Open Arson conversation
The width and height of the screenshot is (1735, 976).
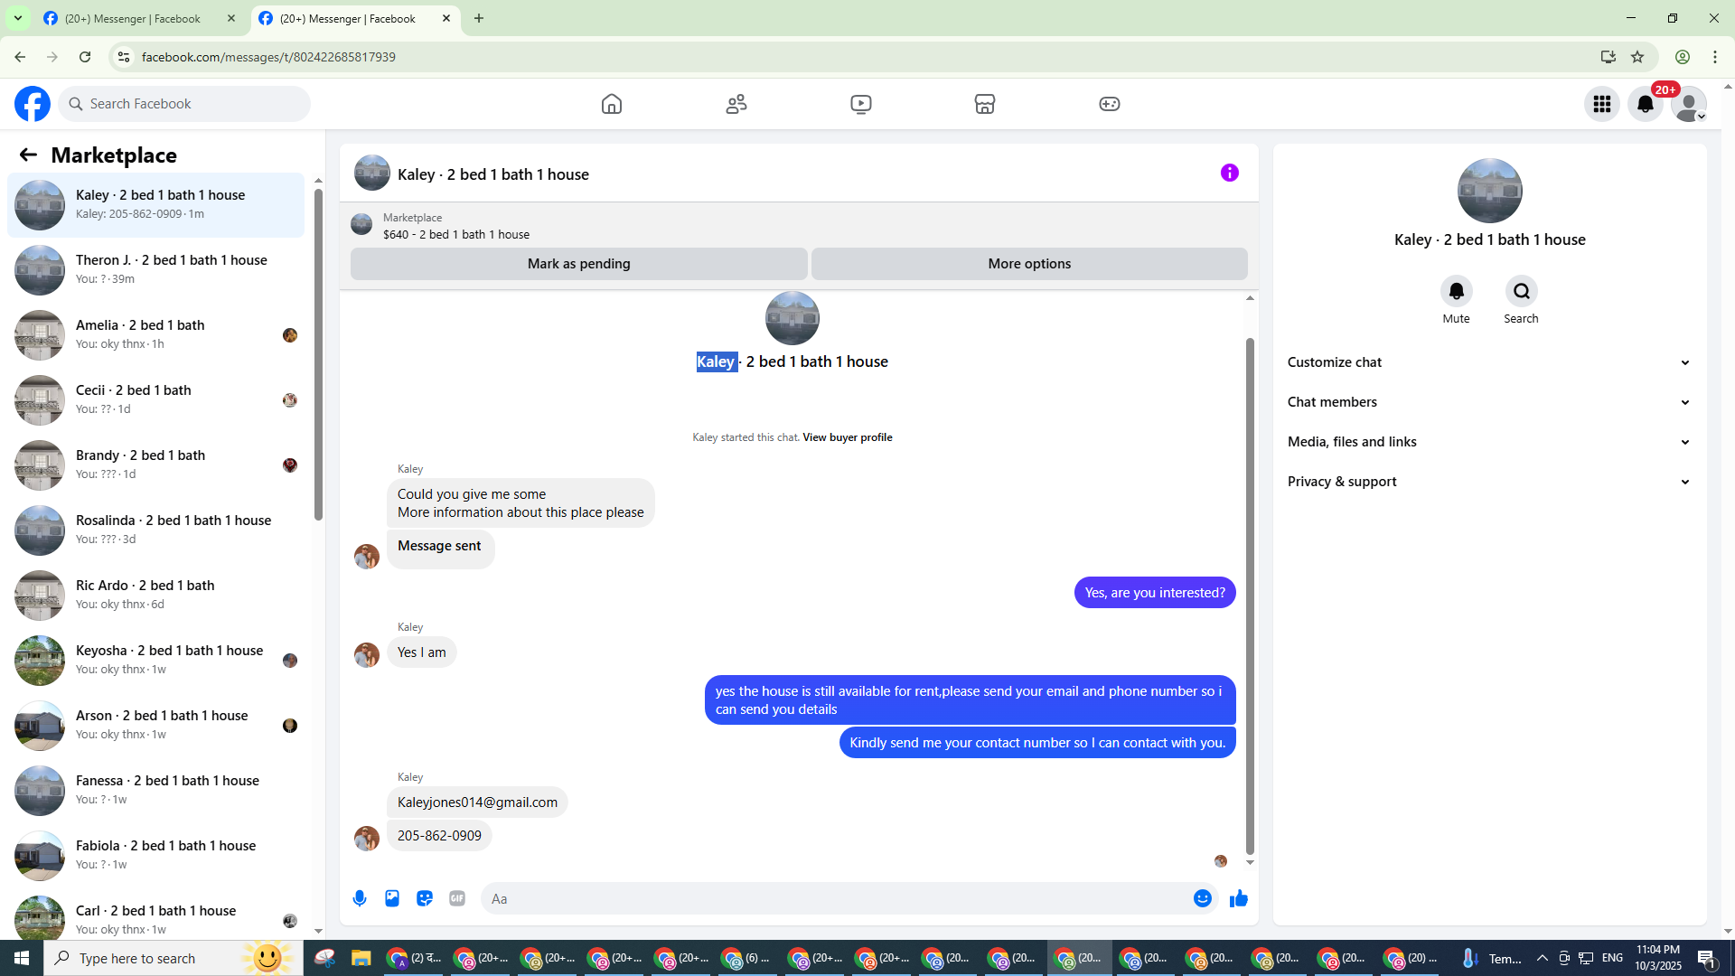(156, 726)
